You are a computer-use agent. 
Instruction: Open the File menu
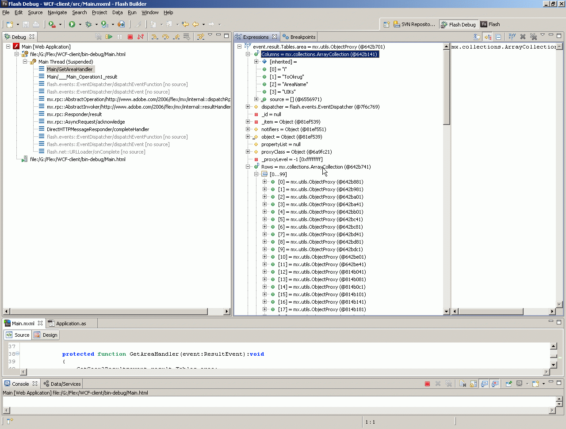click(6, 12)
